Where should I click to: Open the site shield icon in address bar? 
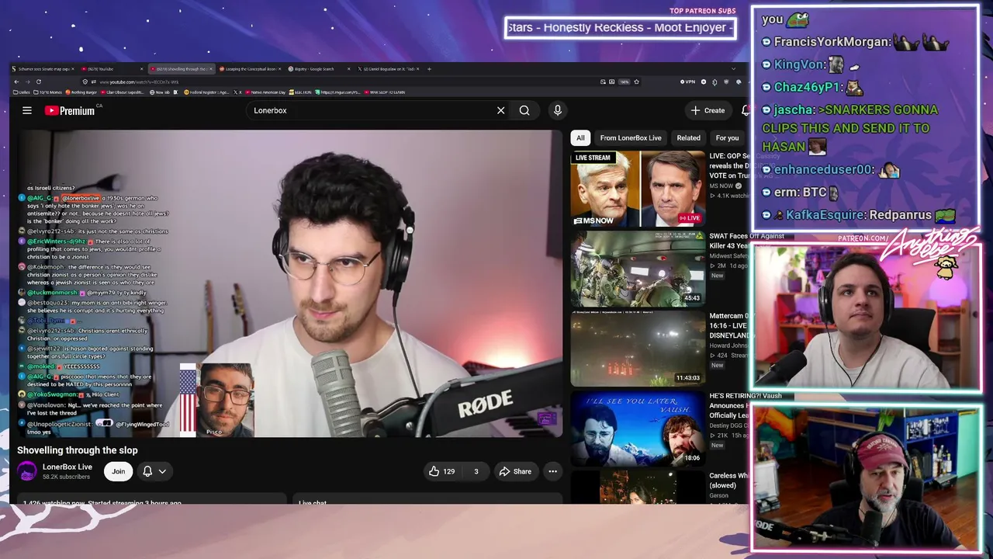tap(86, 82)
